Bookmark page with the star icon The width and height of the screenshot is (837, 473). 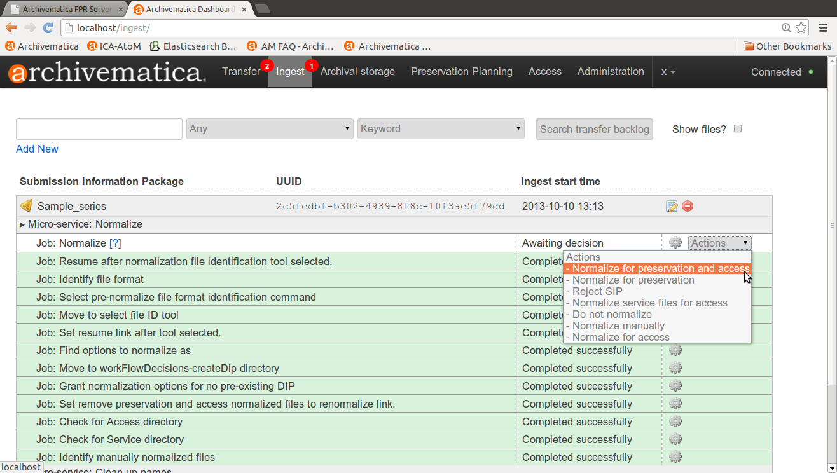pyautogui.click(x=801, y=28)
